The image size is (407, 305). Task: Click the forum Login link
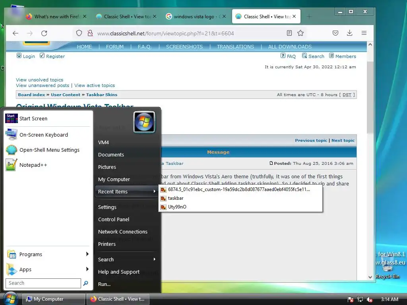[x=26, y=56]
